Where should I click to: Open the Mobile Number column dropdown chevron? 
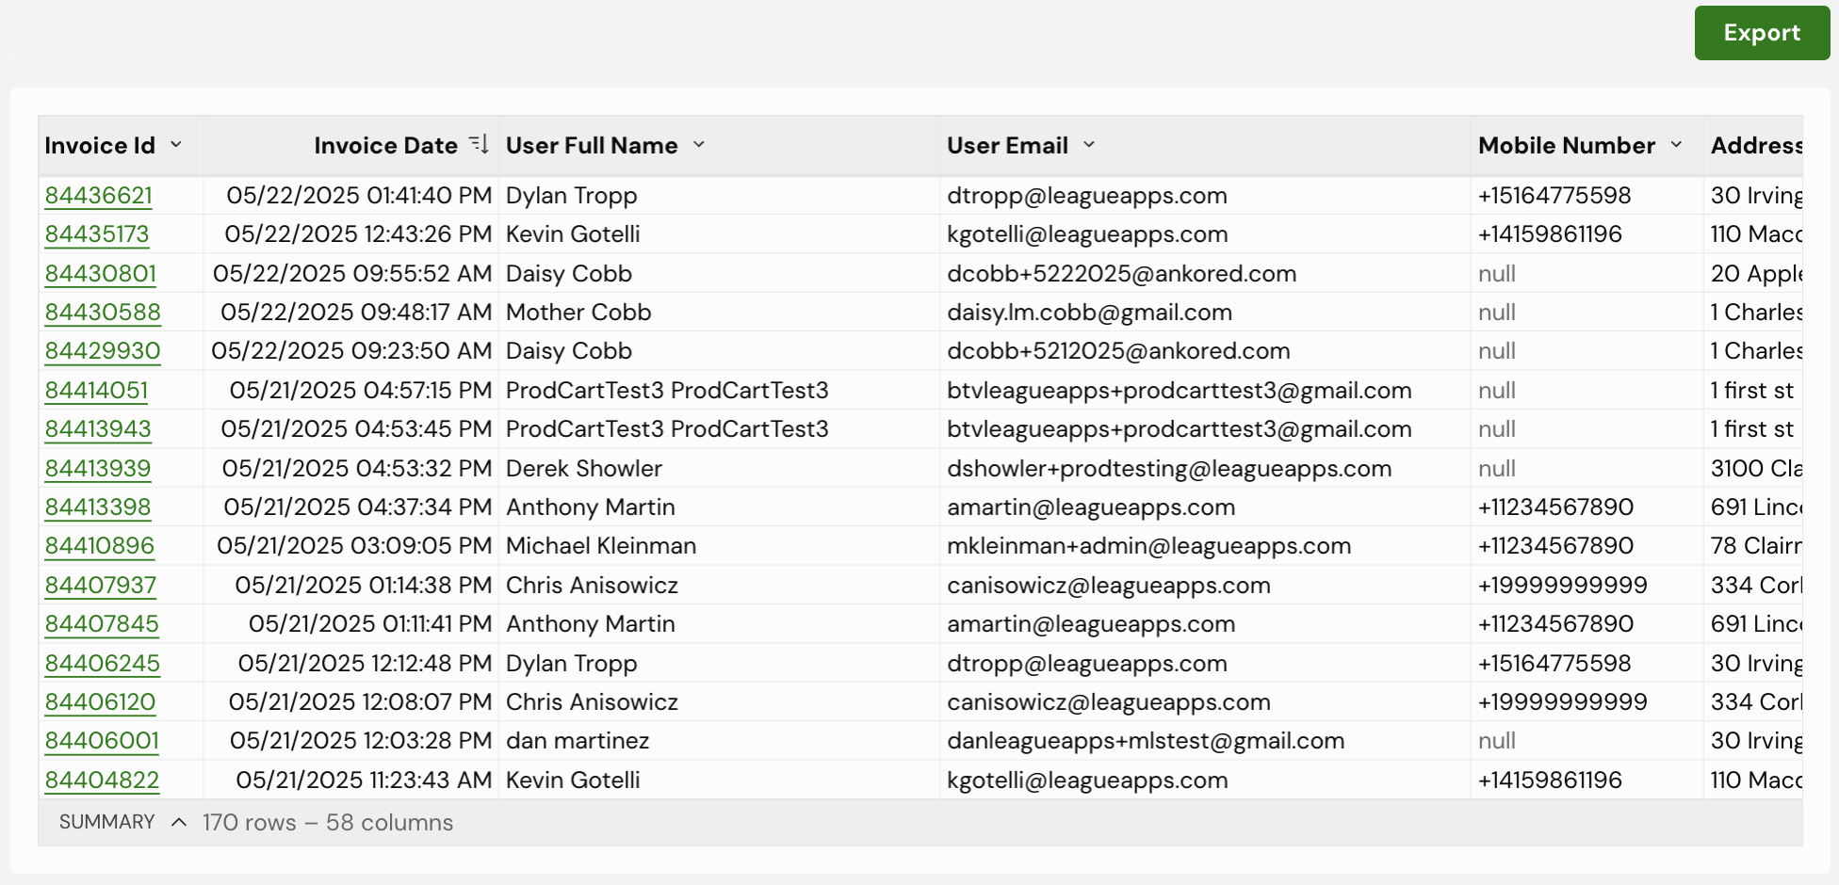pos(1676,145)
